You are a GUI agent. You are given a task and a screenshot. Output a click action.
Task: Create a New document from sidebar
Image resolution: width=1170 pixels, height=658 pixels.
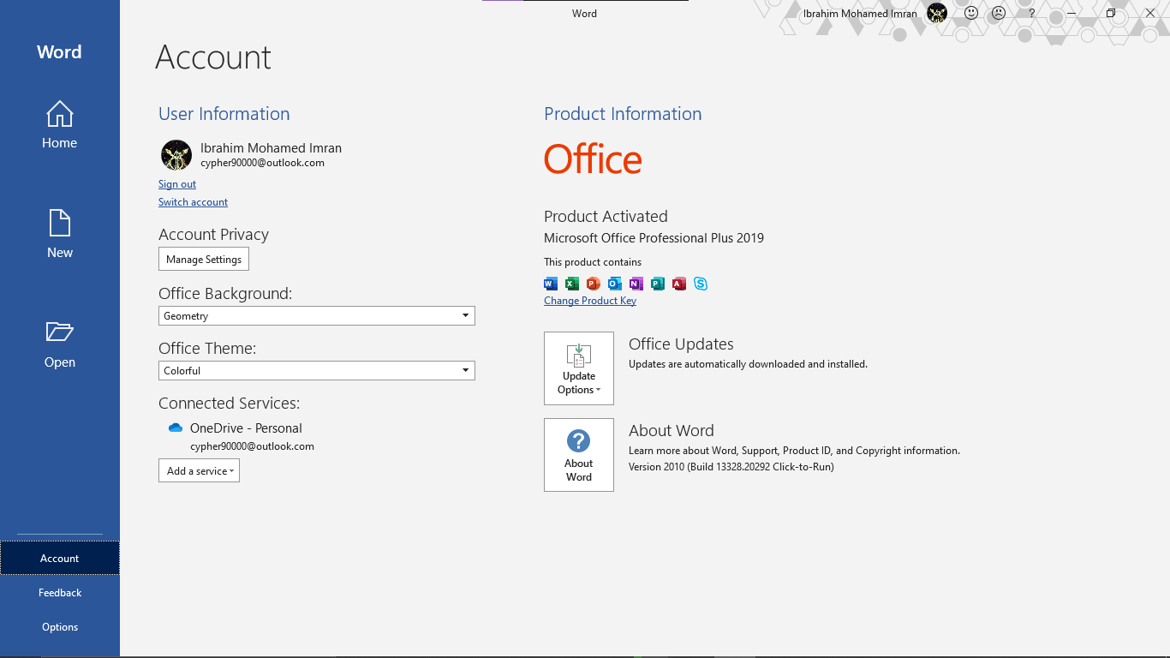pos(59,235)
